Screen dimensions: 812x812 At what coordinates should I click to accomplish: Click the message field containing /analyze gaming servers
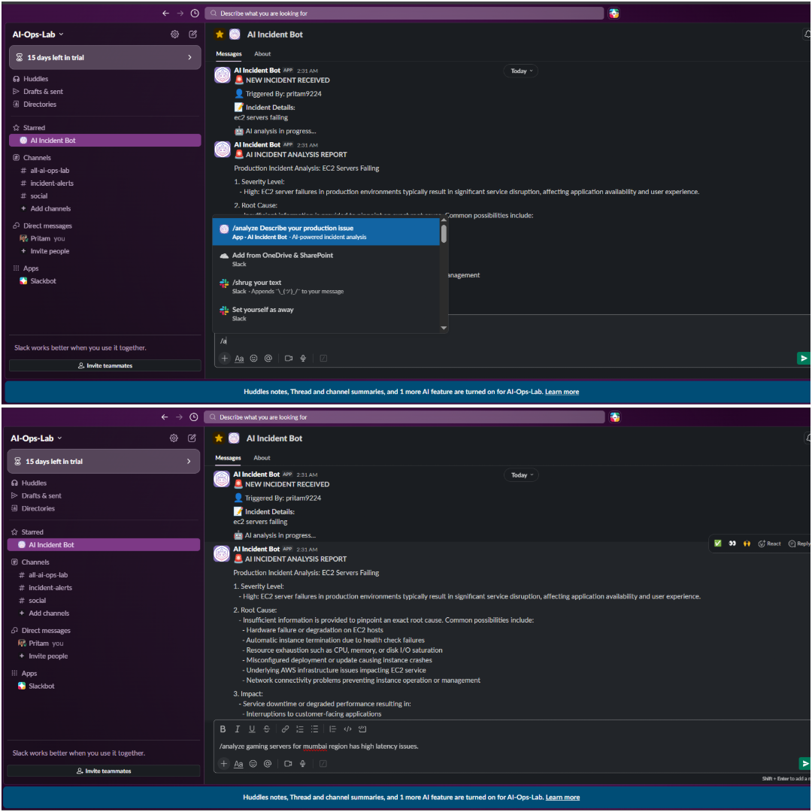[x=507, y=747]
